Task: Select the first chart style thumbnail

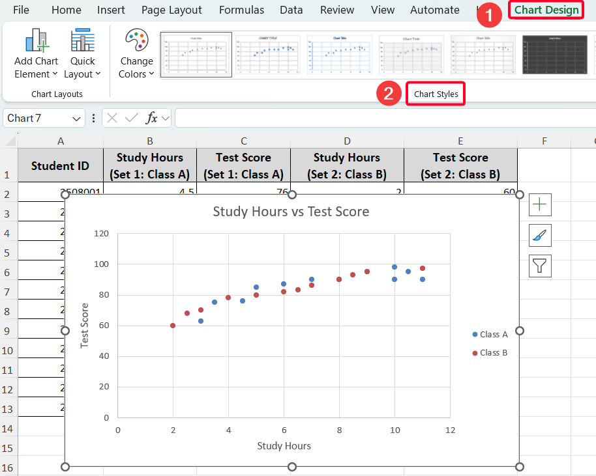Action: [x=196, y=55]
